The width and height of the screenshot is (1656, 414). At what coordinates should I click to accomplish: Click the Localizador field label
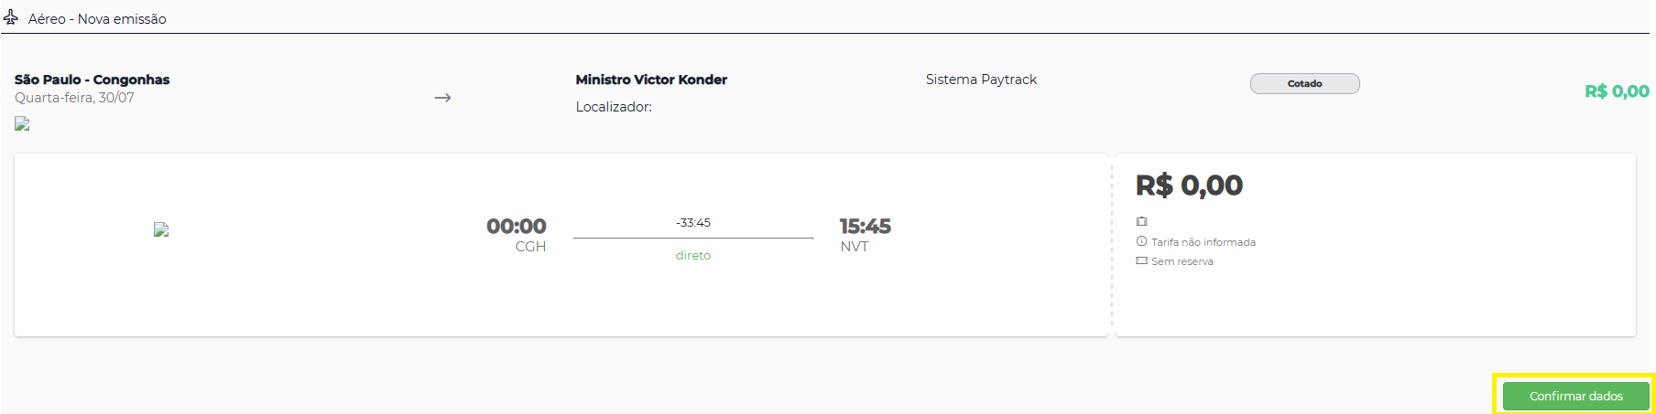coord(614,107)
